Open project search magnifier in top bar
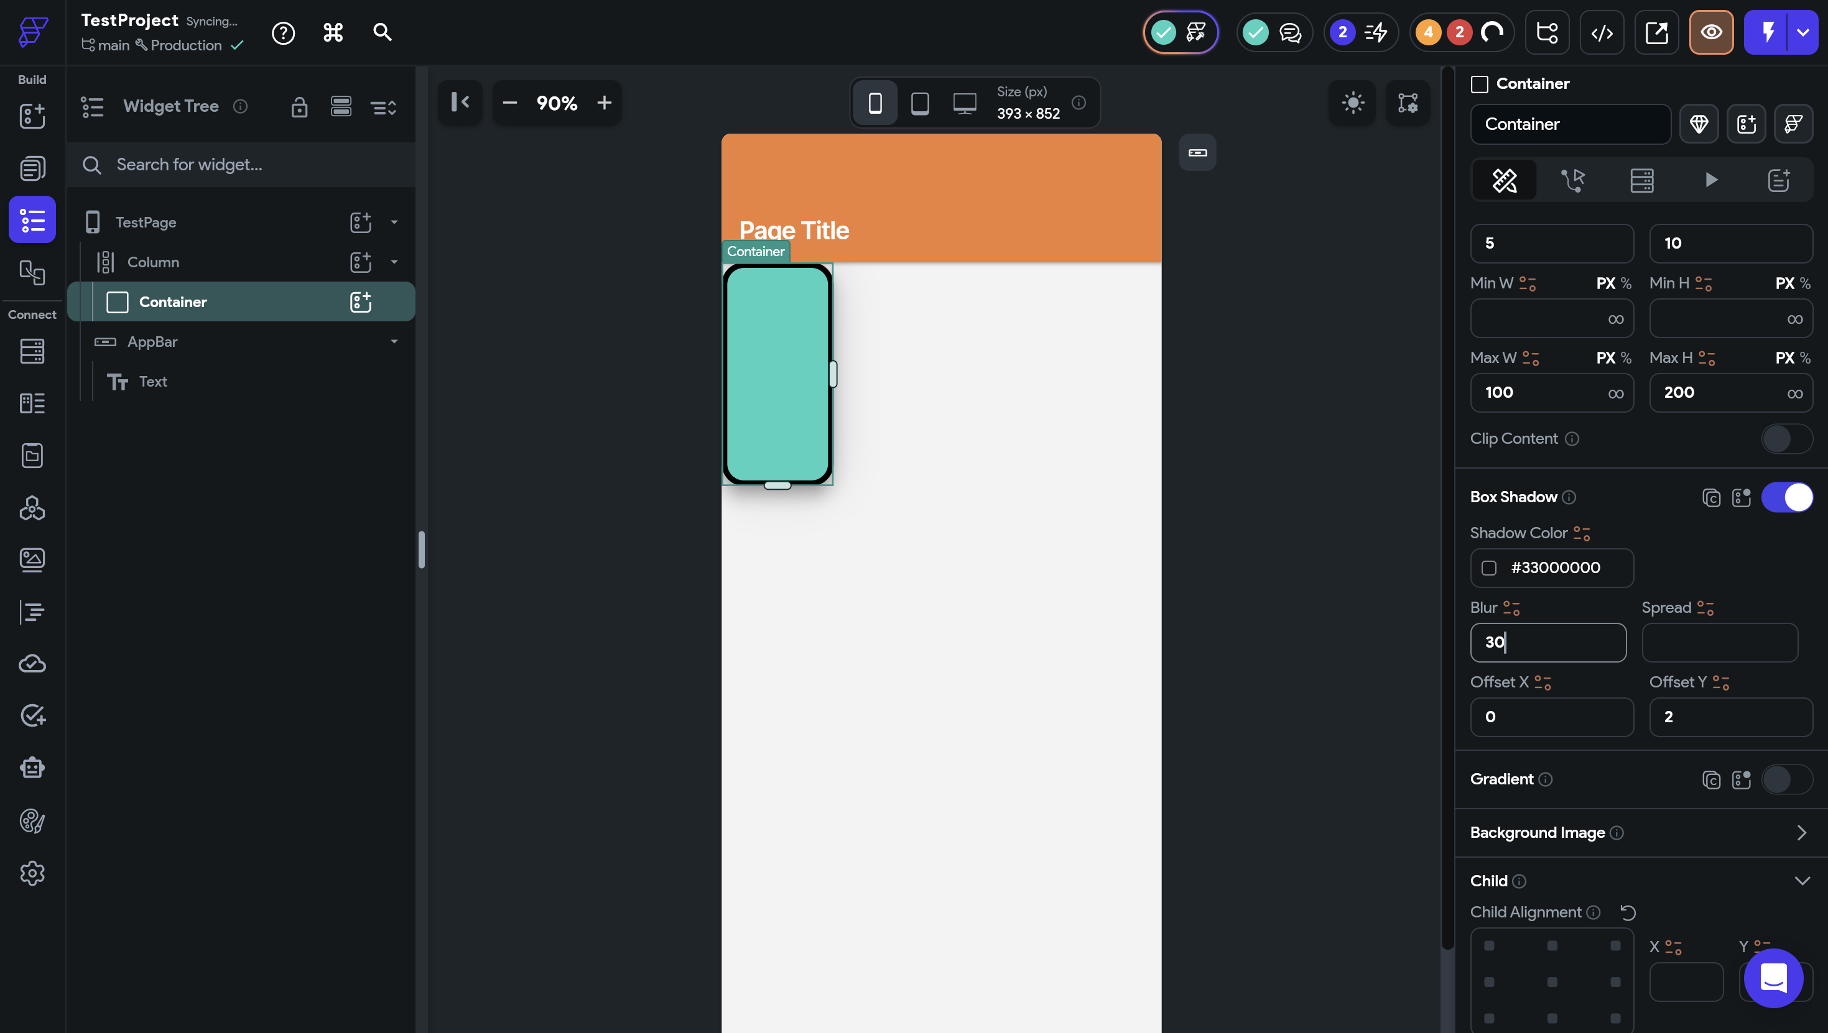The height and width of the screenshot is (1033, 1828). click(382, 33)
